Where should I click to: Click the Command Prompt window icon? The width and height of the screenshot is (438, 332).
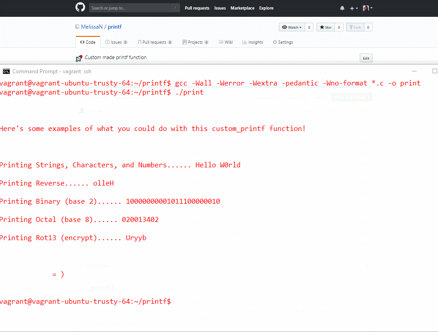tap(6, 71)
